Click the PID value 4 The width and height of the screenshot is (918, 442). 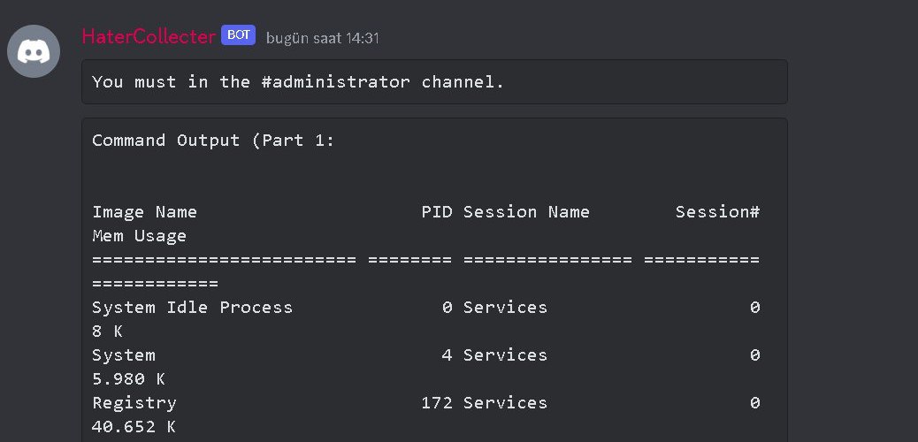click(x=448, y=355)
